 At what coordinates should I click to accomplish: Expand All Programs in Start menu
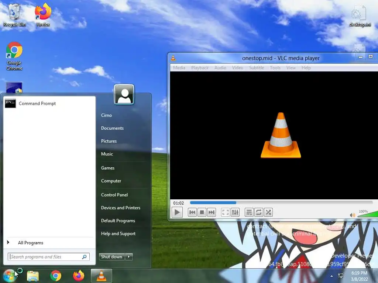(49, 242)
